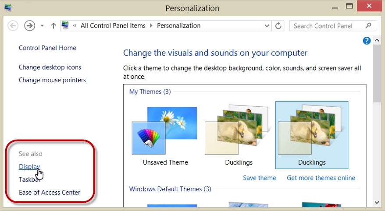Go up one folder level
The height and width of the screenshot is (211, 385).
pos(53,26)
